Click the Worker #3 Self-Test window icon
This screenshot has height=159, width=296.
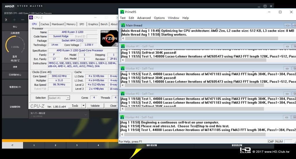123,94
